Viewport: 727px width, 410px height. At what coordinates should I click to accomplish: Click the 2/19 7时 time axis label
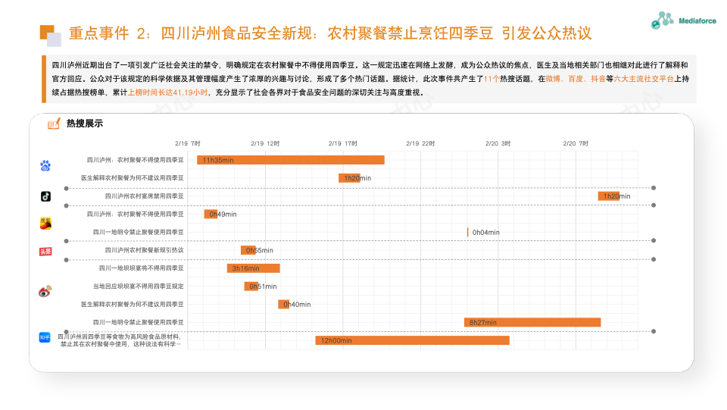tap(188, 144)
